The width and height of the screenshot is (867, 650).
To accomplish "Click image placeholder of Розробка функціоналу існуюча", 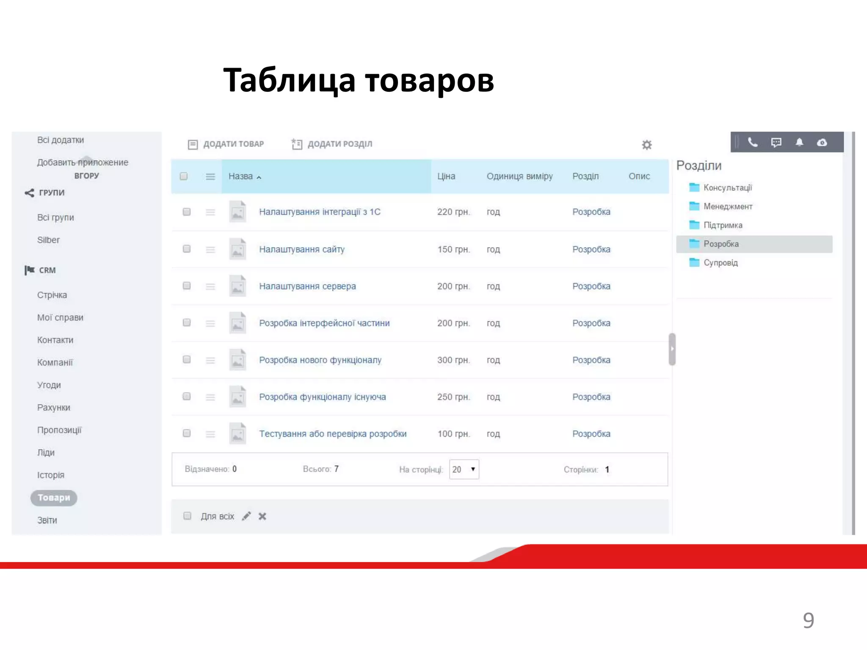I will pos(237,397).
